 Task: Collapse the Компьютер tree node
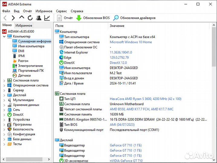click(x=4, y=37)
